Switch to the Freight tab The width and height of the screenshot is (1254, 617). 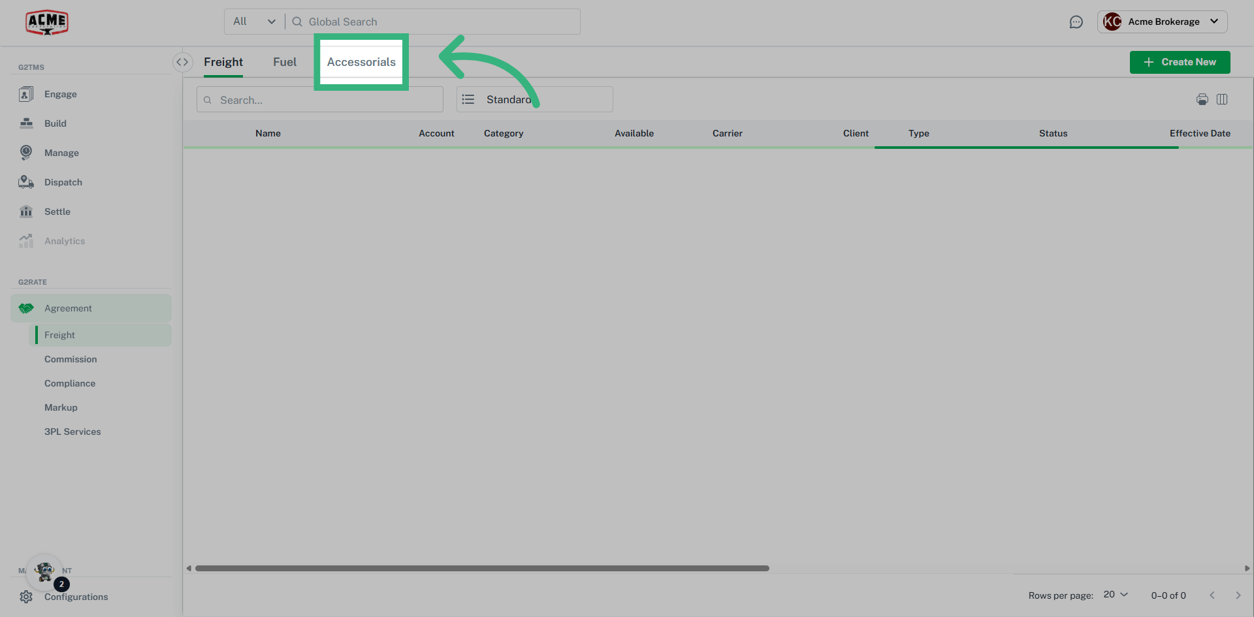point(223,62)
